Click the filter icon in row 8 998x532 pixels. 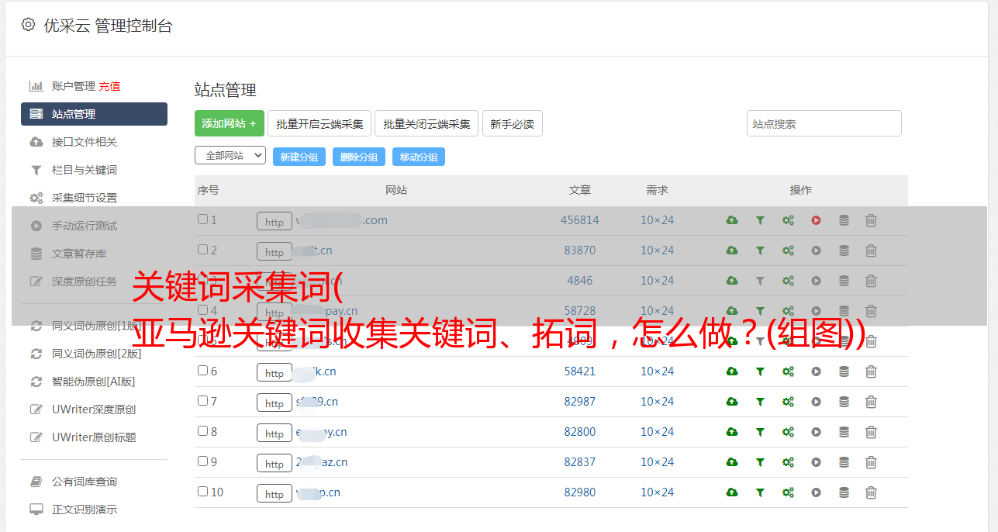click(760, 432)
